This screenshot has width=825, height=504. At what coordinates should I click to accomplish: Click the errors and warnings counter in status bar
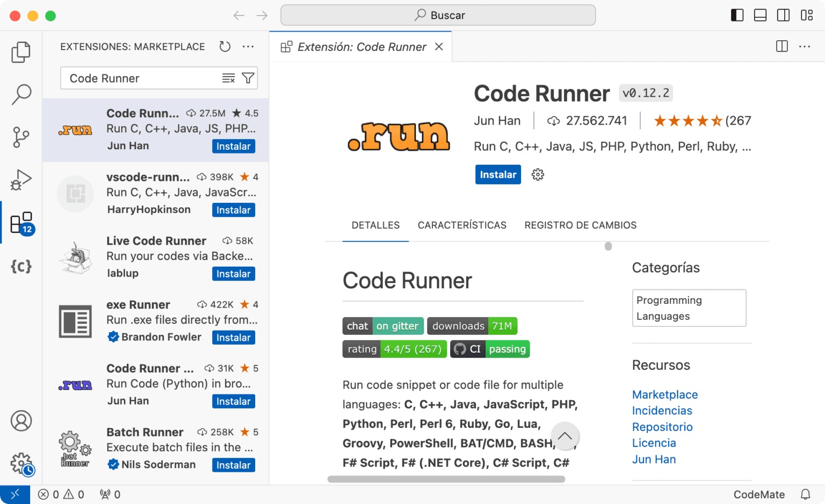(61, 494)
